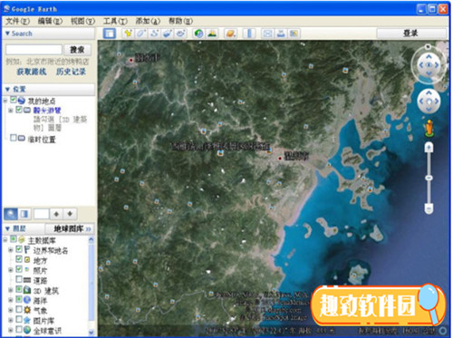Click layers list scroll-down arrow
The width and height of the screenshot is (453, 338).
click(91, 332)
